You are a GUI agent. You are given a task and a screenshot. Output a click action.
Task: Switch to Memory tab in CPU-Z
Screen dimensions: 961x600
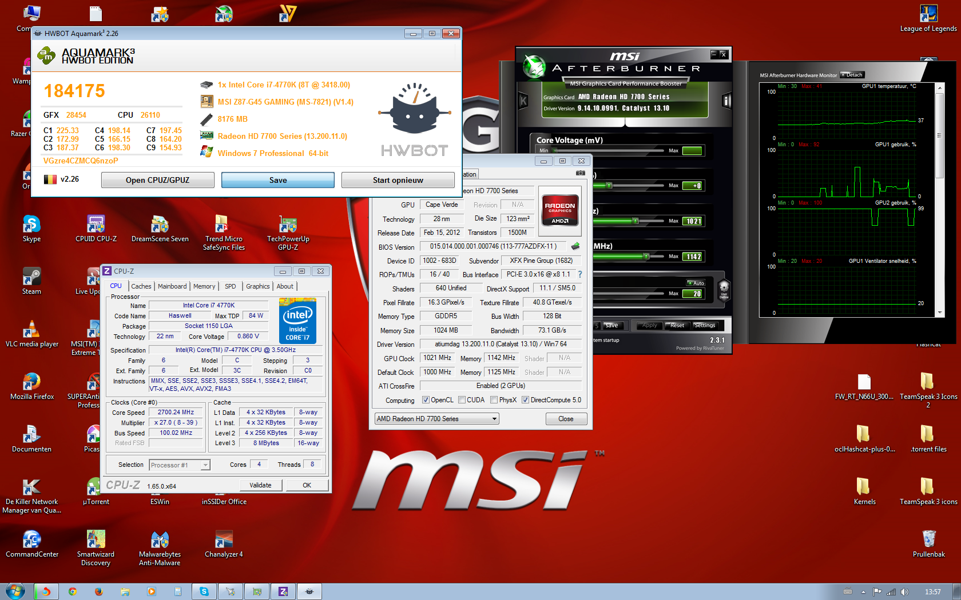[x=204, y=286]
